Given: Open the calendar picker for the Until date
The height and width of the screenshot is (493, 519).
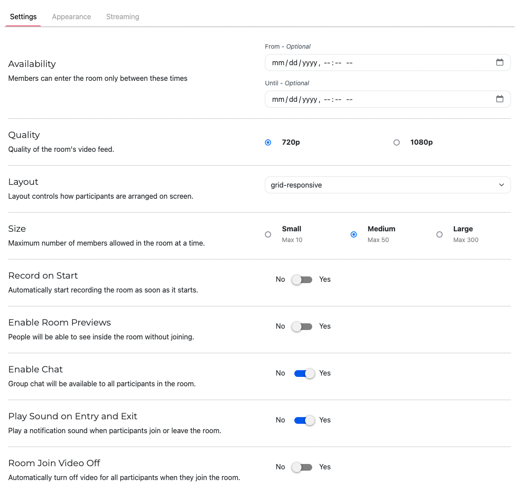Looking at the screenshot, I should 500,99.
